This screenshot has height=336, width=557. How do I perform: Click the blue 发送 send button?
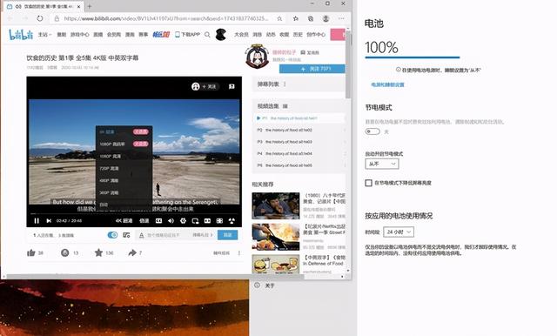point(228,235)
